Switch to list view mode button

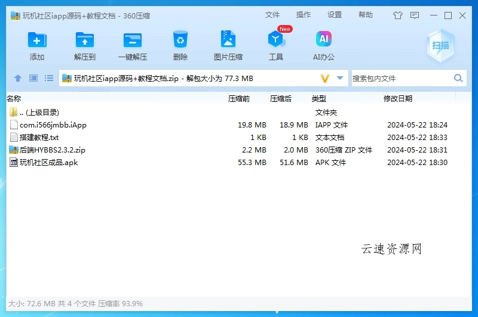coord(49,78)
